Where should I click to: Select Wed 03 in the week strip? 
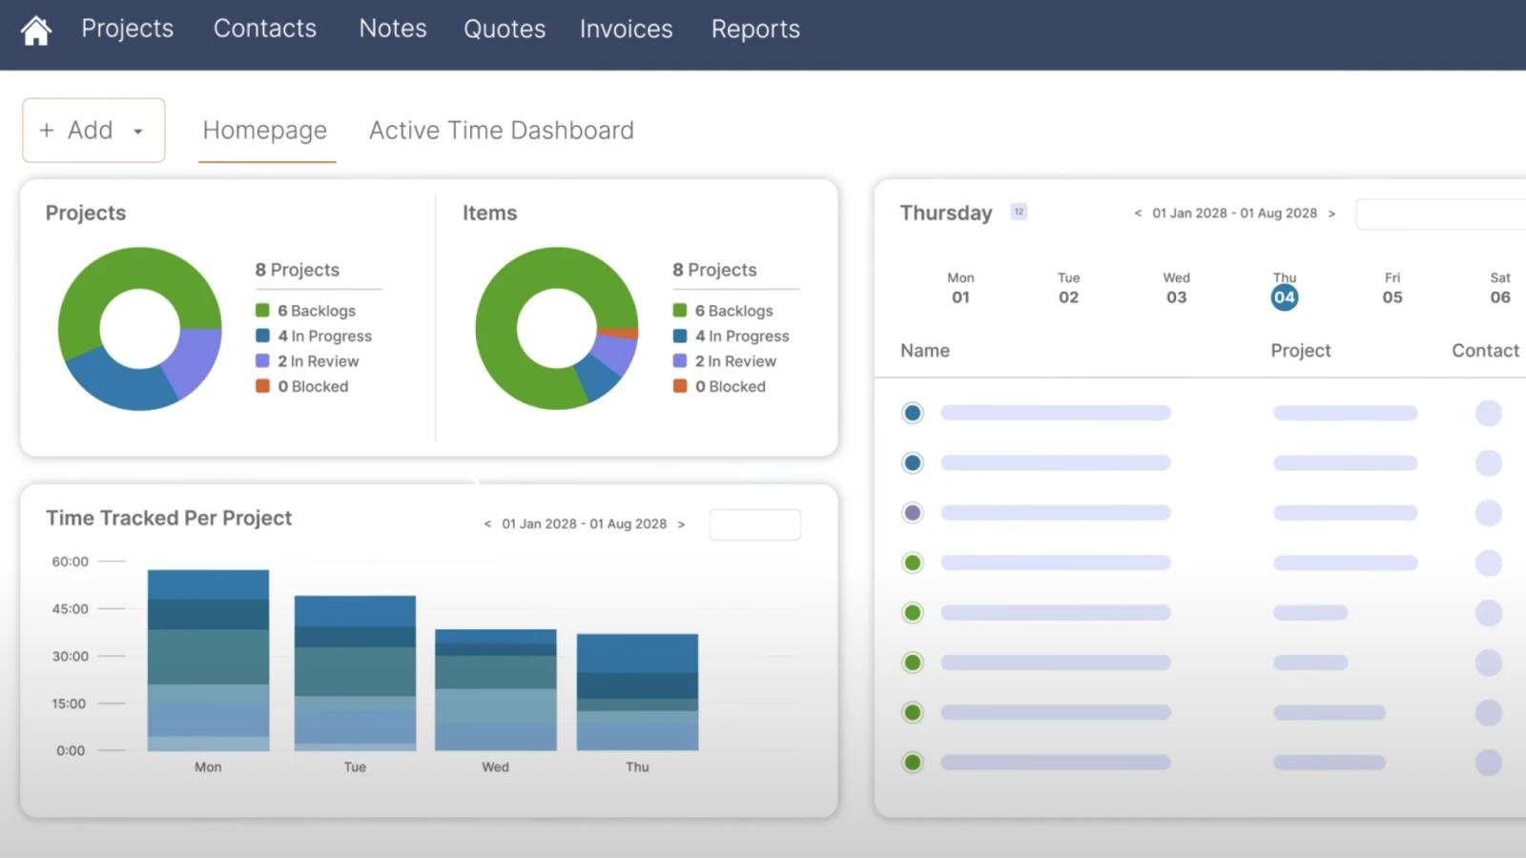(1176, 288)
